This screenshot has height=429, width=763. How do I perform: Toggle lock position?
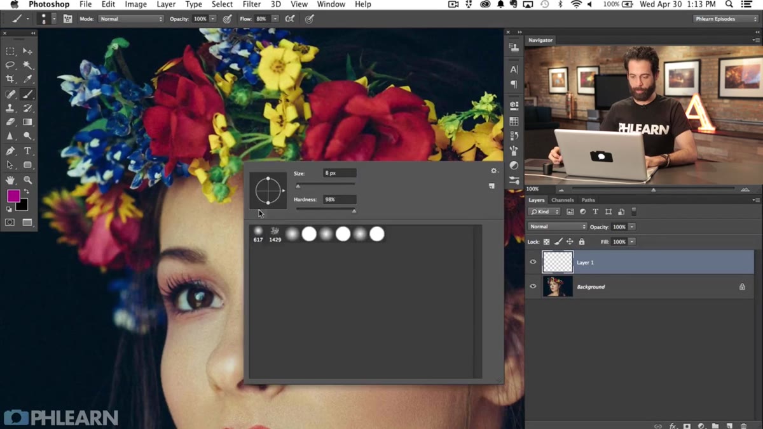point(570,242)
